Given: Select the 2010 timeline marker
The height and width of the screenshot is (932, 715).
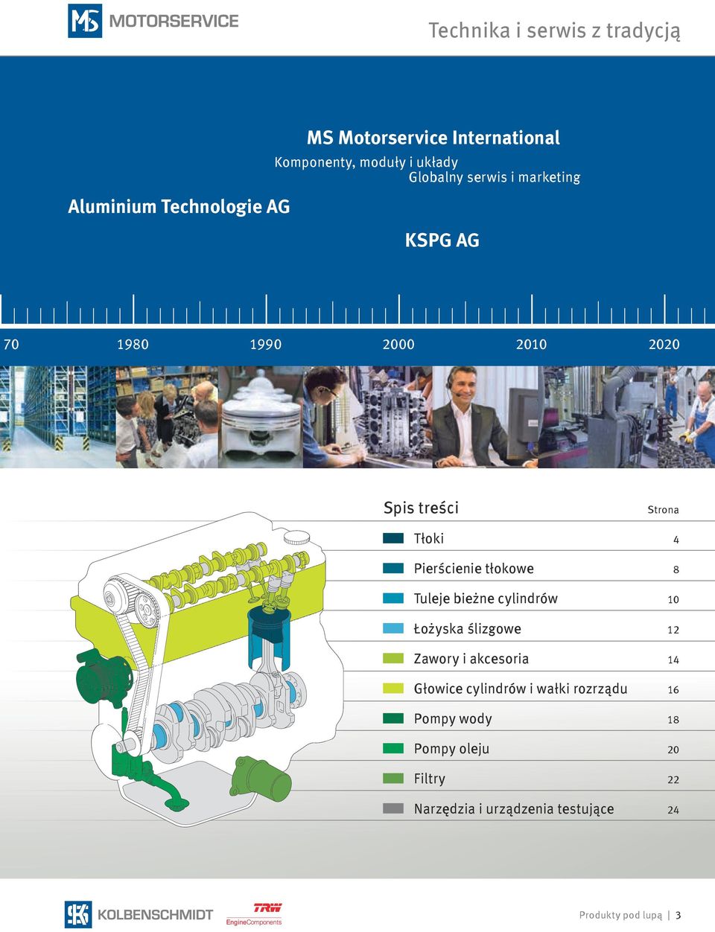Looking at the screenshot, I should 531,344.
